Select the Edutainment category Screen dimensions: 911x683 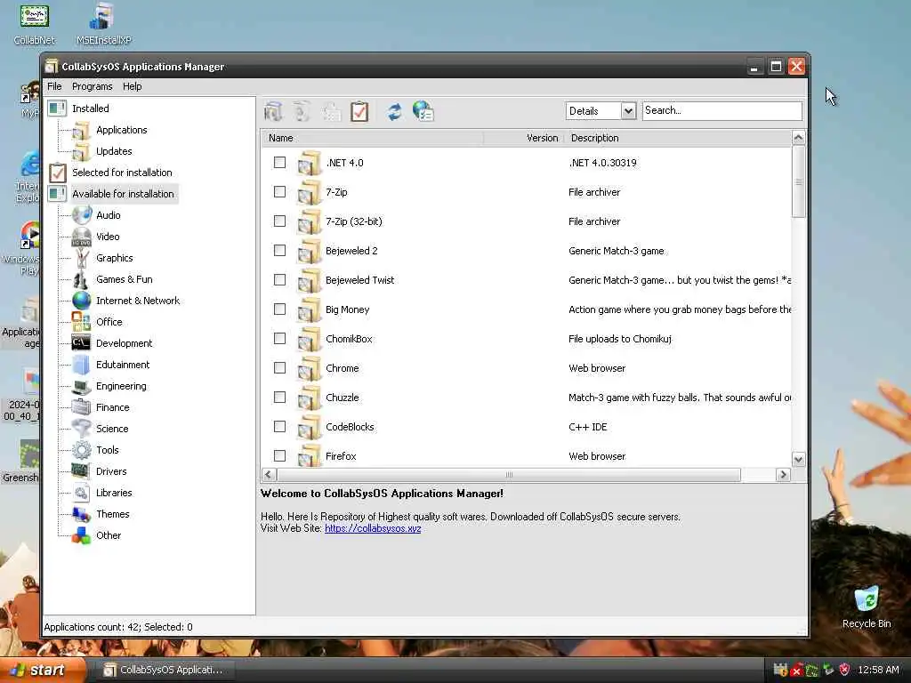click(123, 365)
